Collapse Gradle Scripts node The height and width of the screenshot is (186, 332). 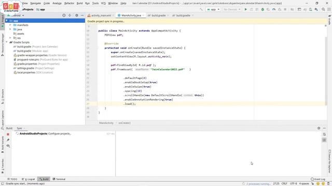[7, 42]
